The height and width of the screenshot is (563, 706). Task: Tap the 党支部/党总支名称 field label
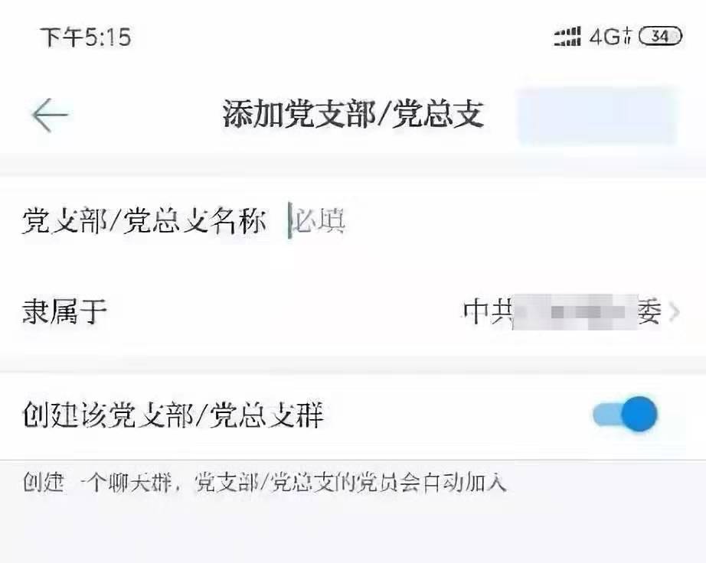pos(144,221)
